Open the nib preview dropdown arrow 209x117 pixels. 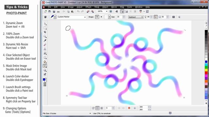coord(109,17)
